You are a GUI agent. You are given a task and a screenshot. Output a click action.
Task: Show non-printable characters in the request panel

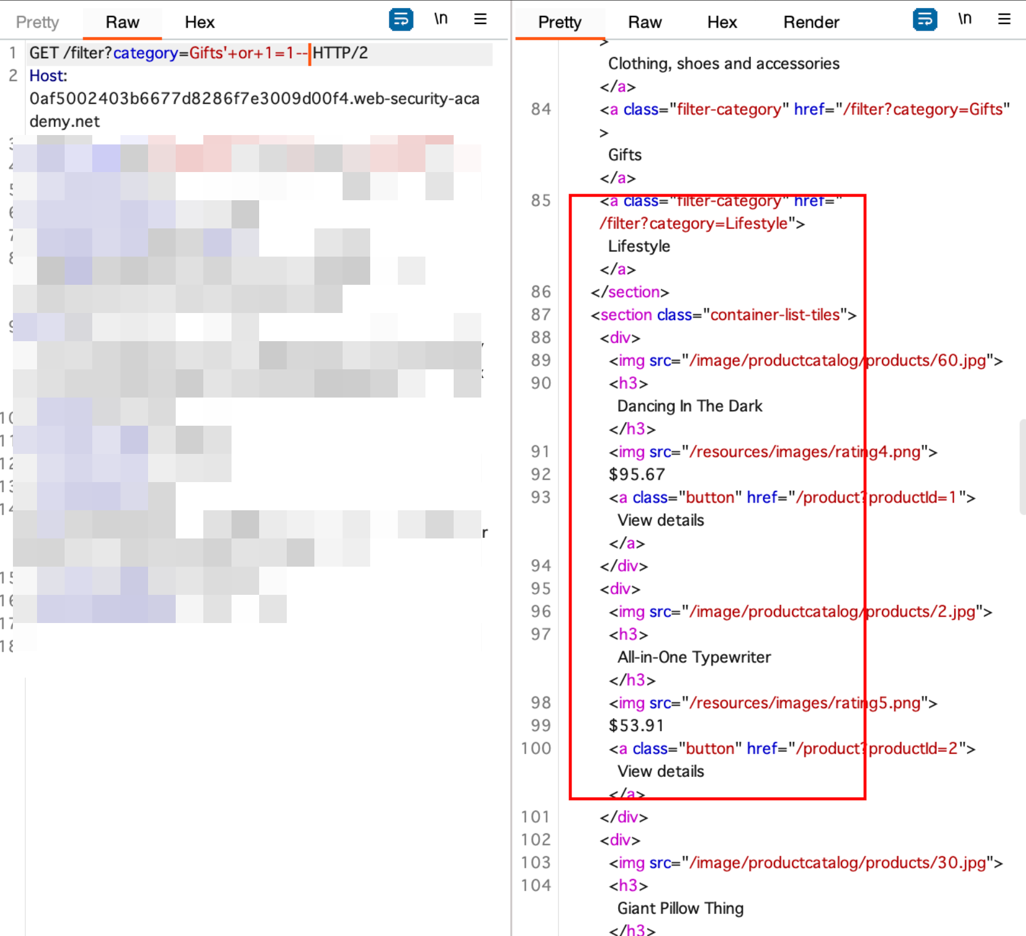pyautogui.click(x=441, y=18)
